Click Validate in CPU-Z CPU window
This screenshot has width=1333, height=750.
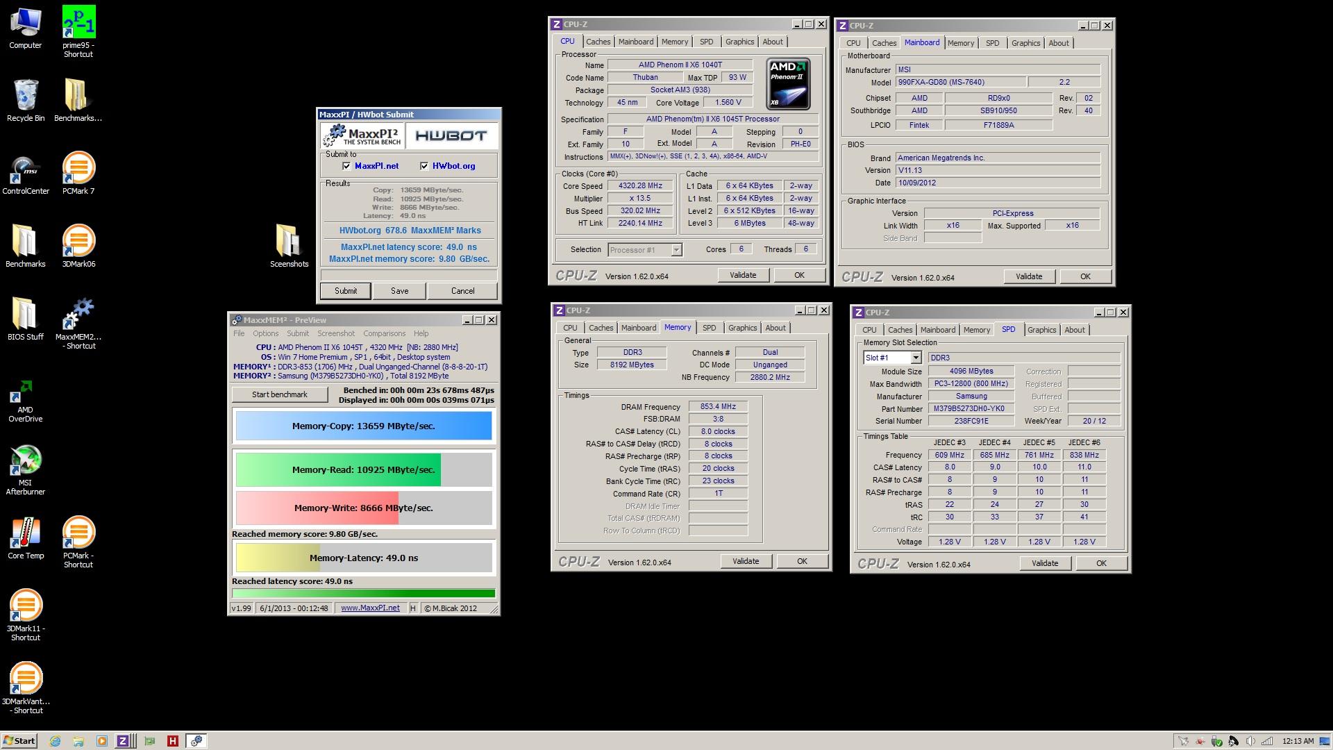743,275
